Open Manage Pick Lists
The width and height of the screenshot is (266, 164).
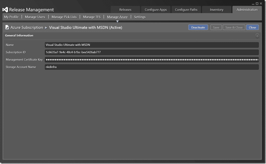pos(64,17)
